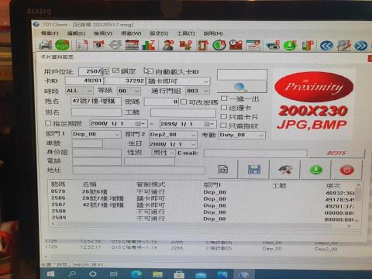Open the 設定(S) menu
The width and height of the screenshot is (372, 279).
click(159, 33)
